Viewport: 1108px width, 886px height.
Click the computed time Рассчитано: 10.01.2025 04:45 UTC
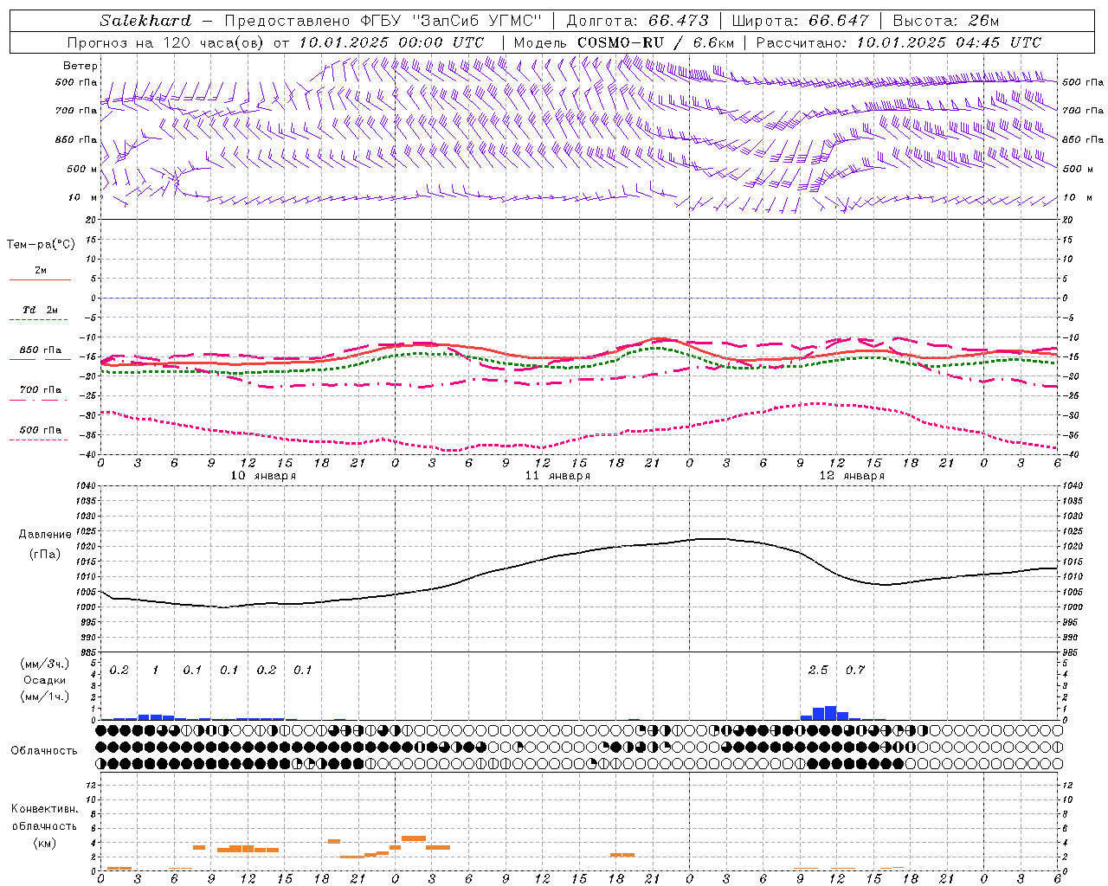(x=899, y=42)
